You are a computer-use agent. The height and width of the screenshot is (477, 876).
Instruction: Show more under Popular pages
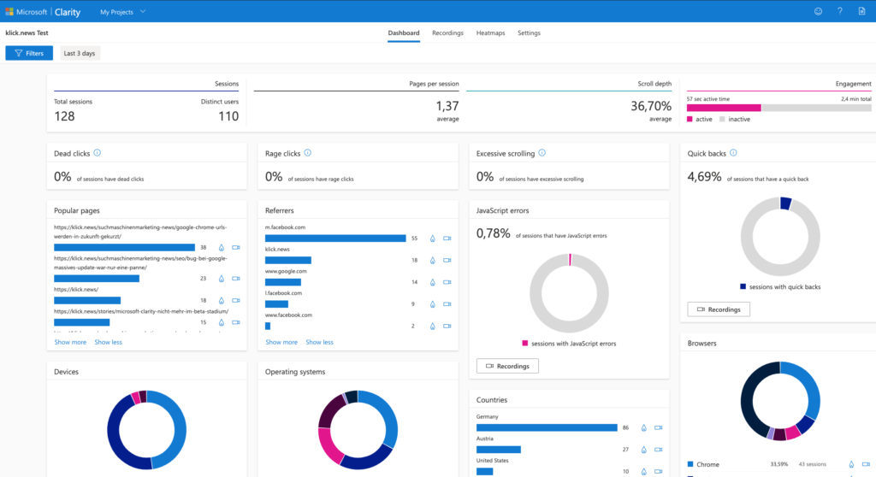[x=70, y=342]
